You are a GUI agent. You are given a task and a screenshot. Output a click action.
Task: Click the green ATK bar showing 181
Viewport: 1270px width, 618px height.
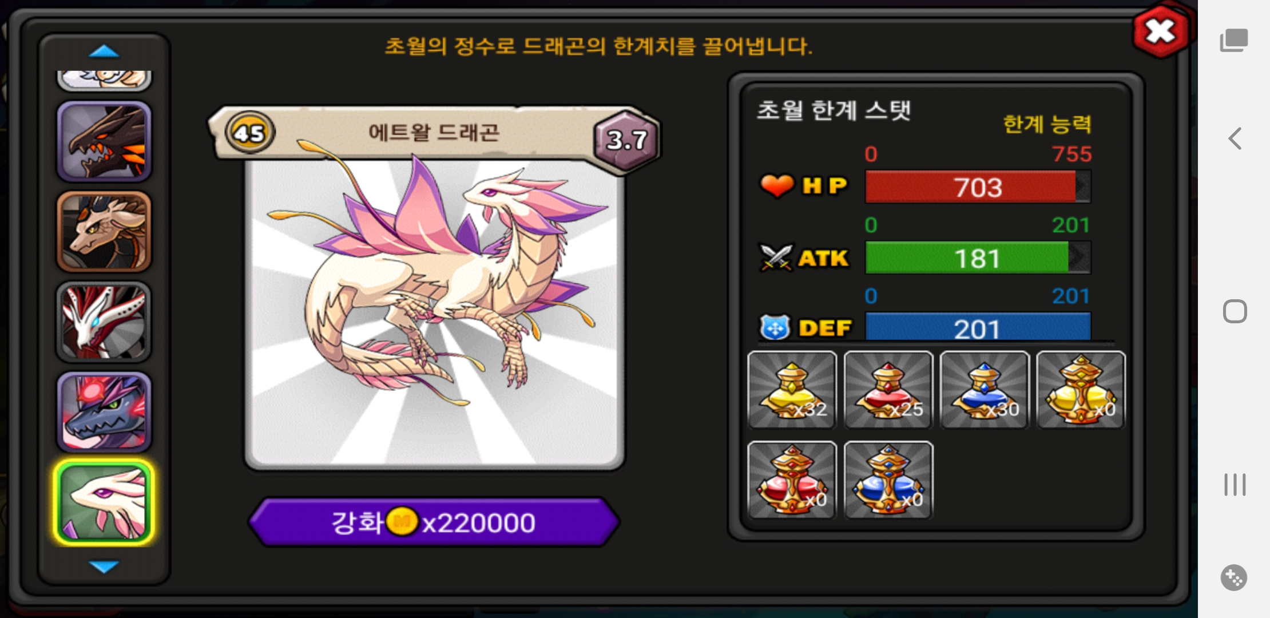(x=978, y=258)
